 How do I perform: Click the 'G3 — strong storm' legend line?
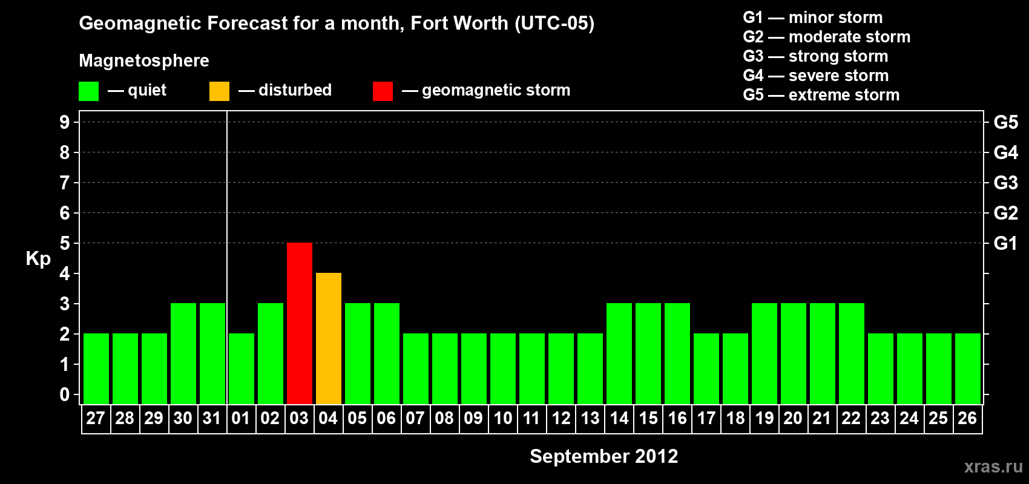pos(815,56)
